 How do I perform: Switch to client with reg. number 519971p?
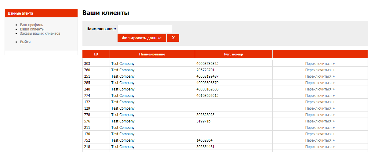(320, 121)
